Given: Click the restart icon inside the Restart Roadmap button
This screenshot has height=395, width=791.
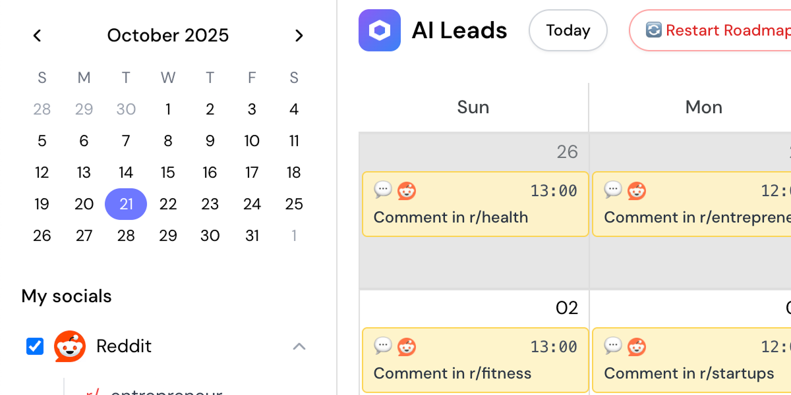Looking at the screenshot, I should point(653,30).
